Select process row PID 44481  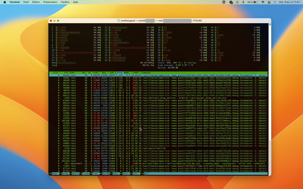point(158,78)
